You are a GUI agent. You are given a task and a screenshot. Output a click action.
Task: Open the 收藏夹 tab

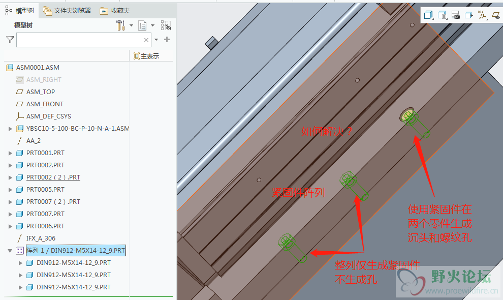point(115,10)
